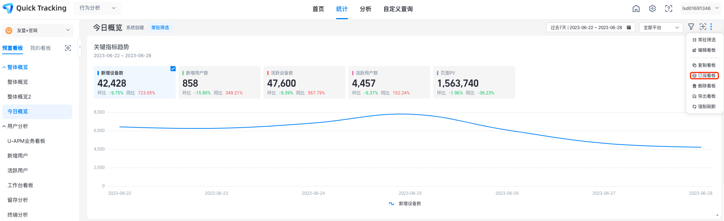724x221 pixels.
Task: Open the three-dot more options menu
Action: coord(711,27)
